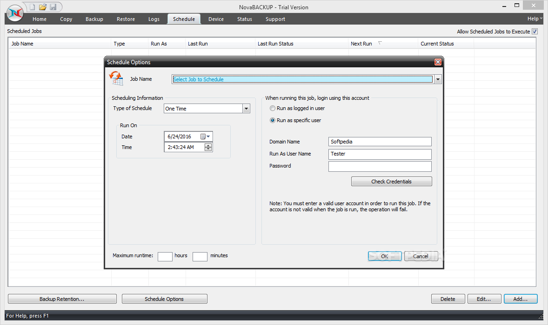Sort by the Run As column header
548x325 pixels.
167,44
